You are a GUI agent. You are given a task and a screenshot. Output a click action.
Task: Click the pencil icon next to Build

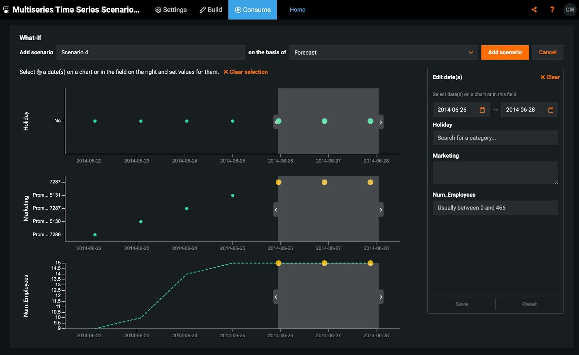click(x=202, y=10)
